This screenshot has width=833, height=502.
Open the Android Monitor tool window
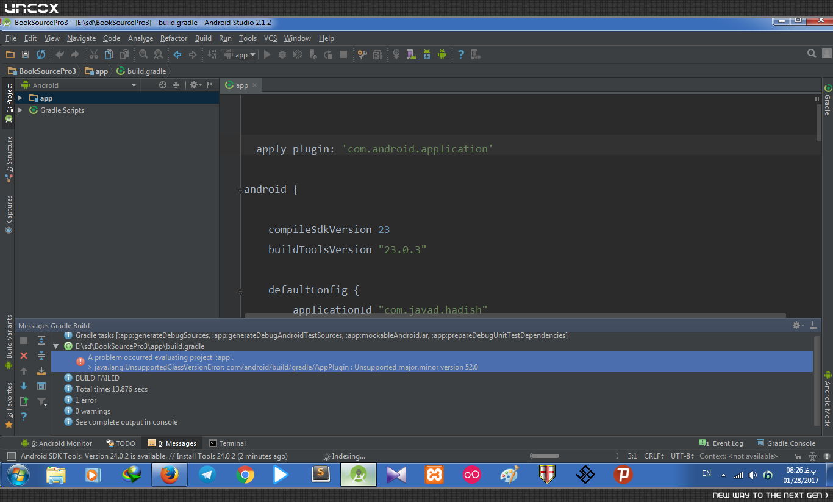click(x=57, y=443)
